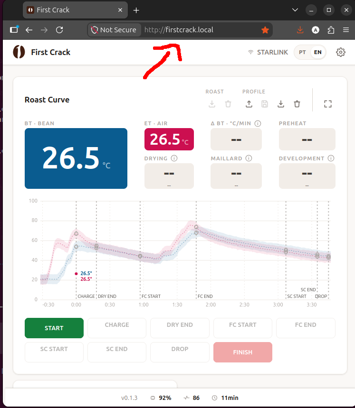The image size is (355, 408).
Task: Click the clock icon beside 11min
Action: tap(214, 398)
